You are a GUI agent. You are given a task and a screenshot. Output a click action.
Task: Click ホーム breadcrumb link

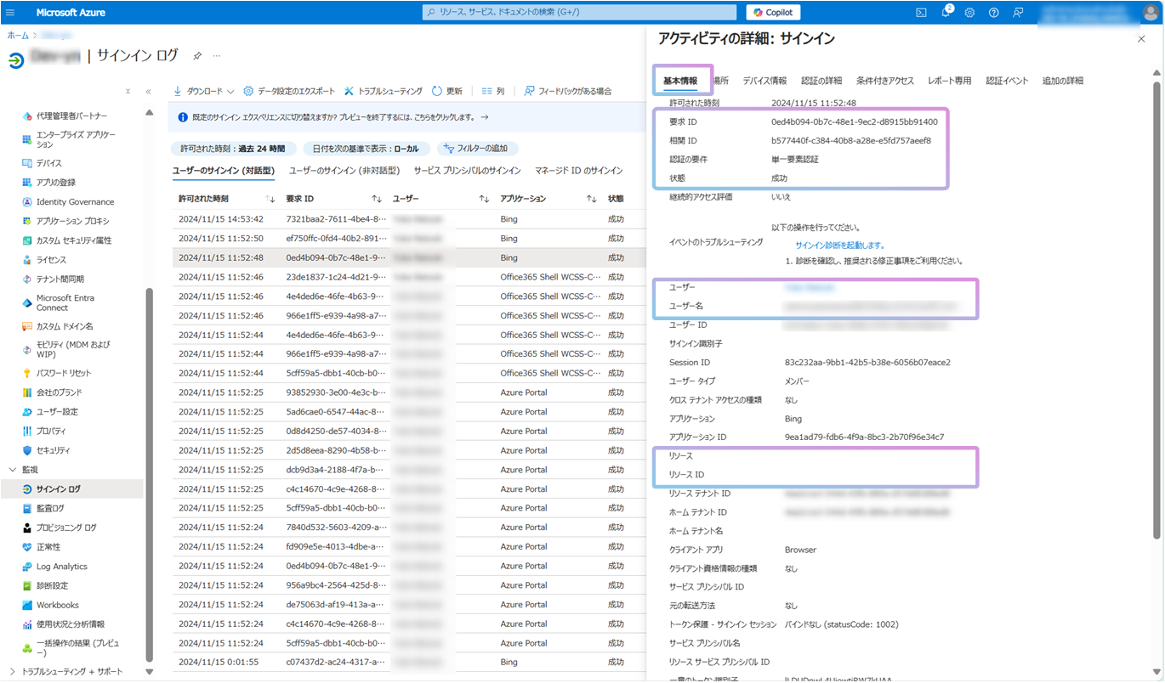[17, 36]
